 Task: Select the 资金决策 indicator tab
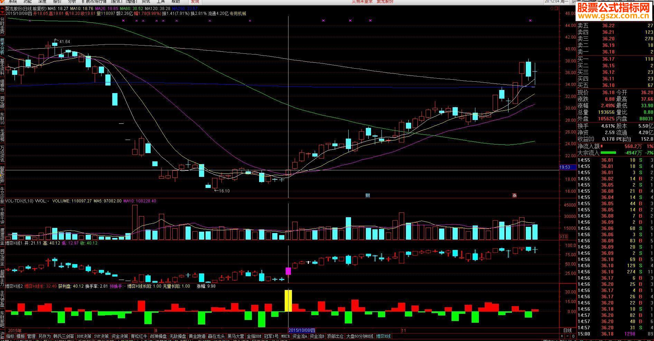120,336
